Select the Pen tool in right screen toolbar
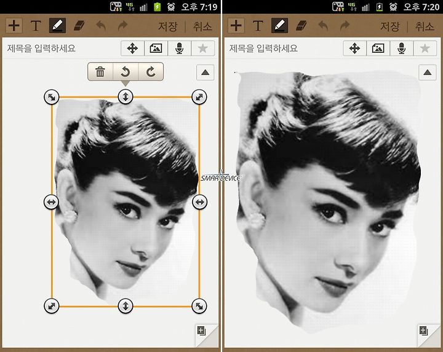Viewport: 443px width, 352px height. coord(280,26)
